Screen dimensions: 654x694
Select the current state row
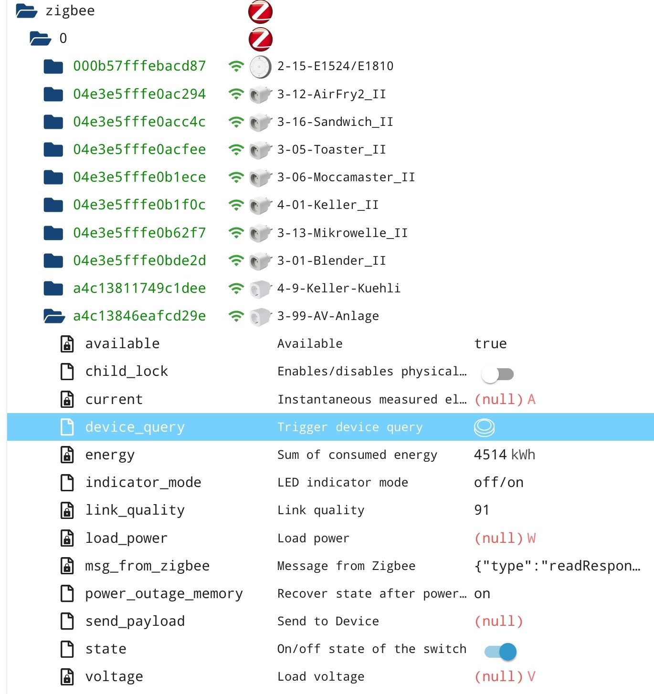click(x=330, y=399)
